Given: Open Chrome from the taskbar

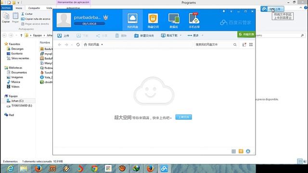Looking at the screenshot, I should [94, 169].
